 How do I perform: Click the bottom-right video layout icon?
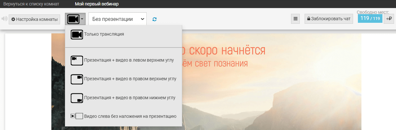click(77, 98)
